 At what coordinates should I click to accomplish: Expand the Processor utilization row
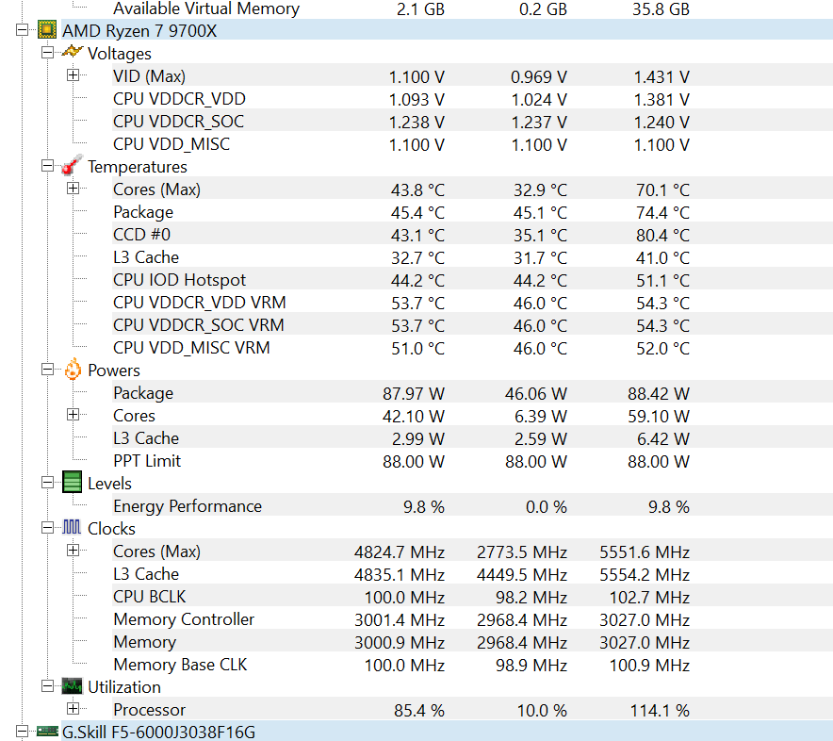click(x=73, y=709)
